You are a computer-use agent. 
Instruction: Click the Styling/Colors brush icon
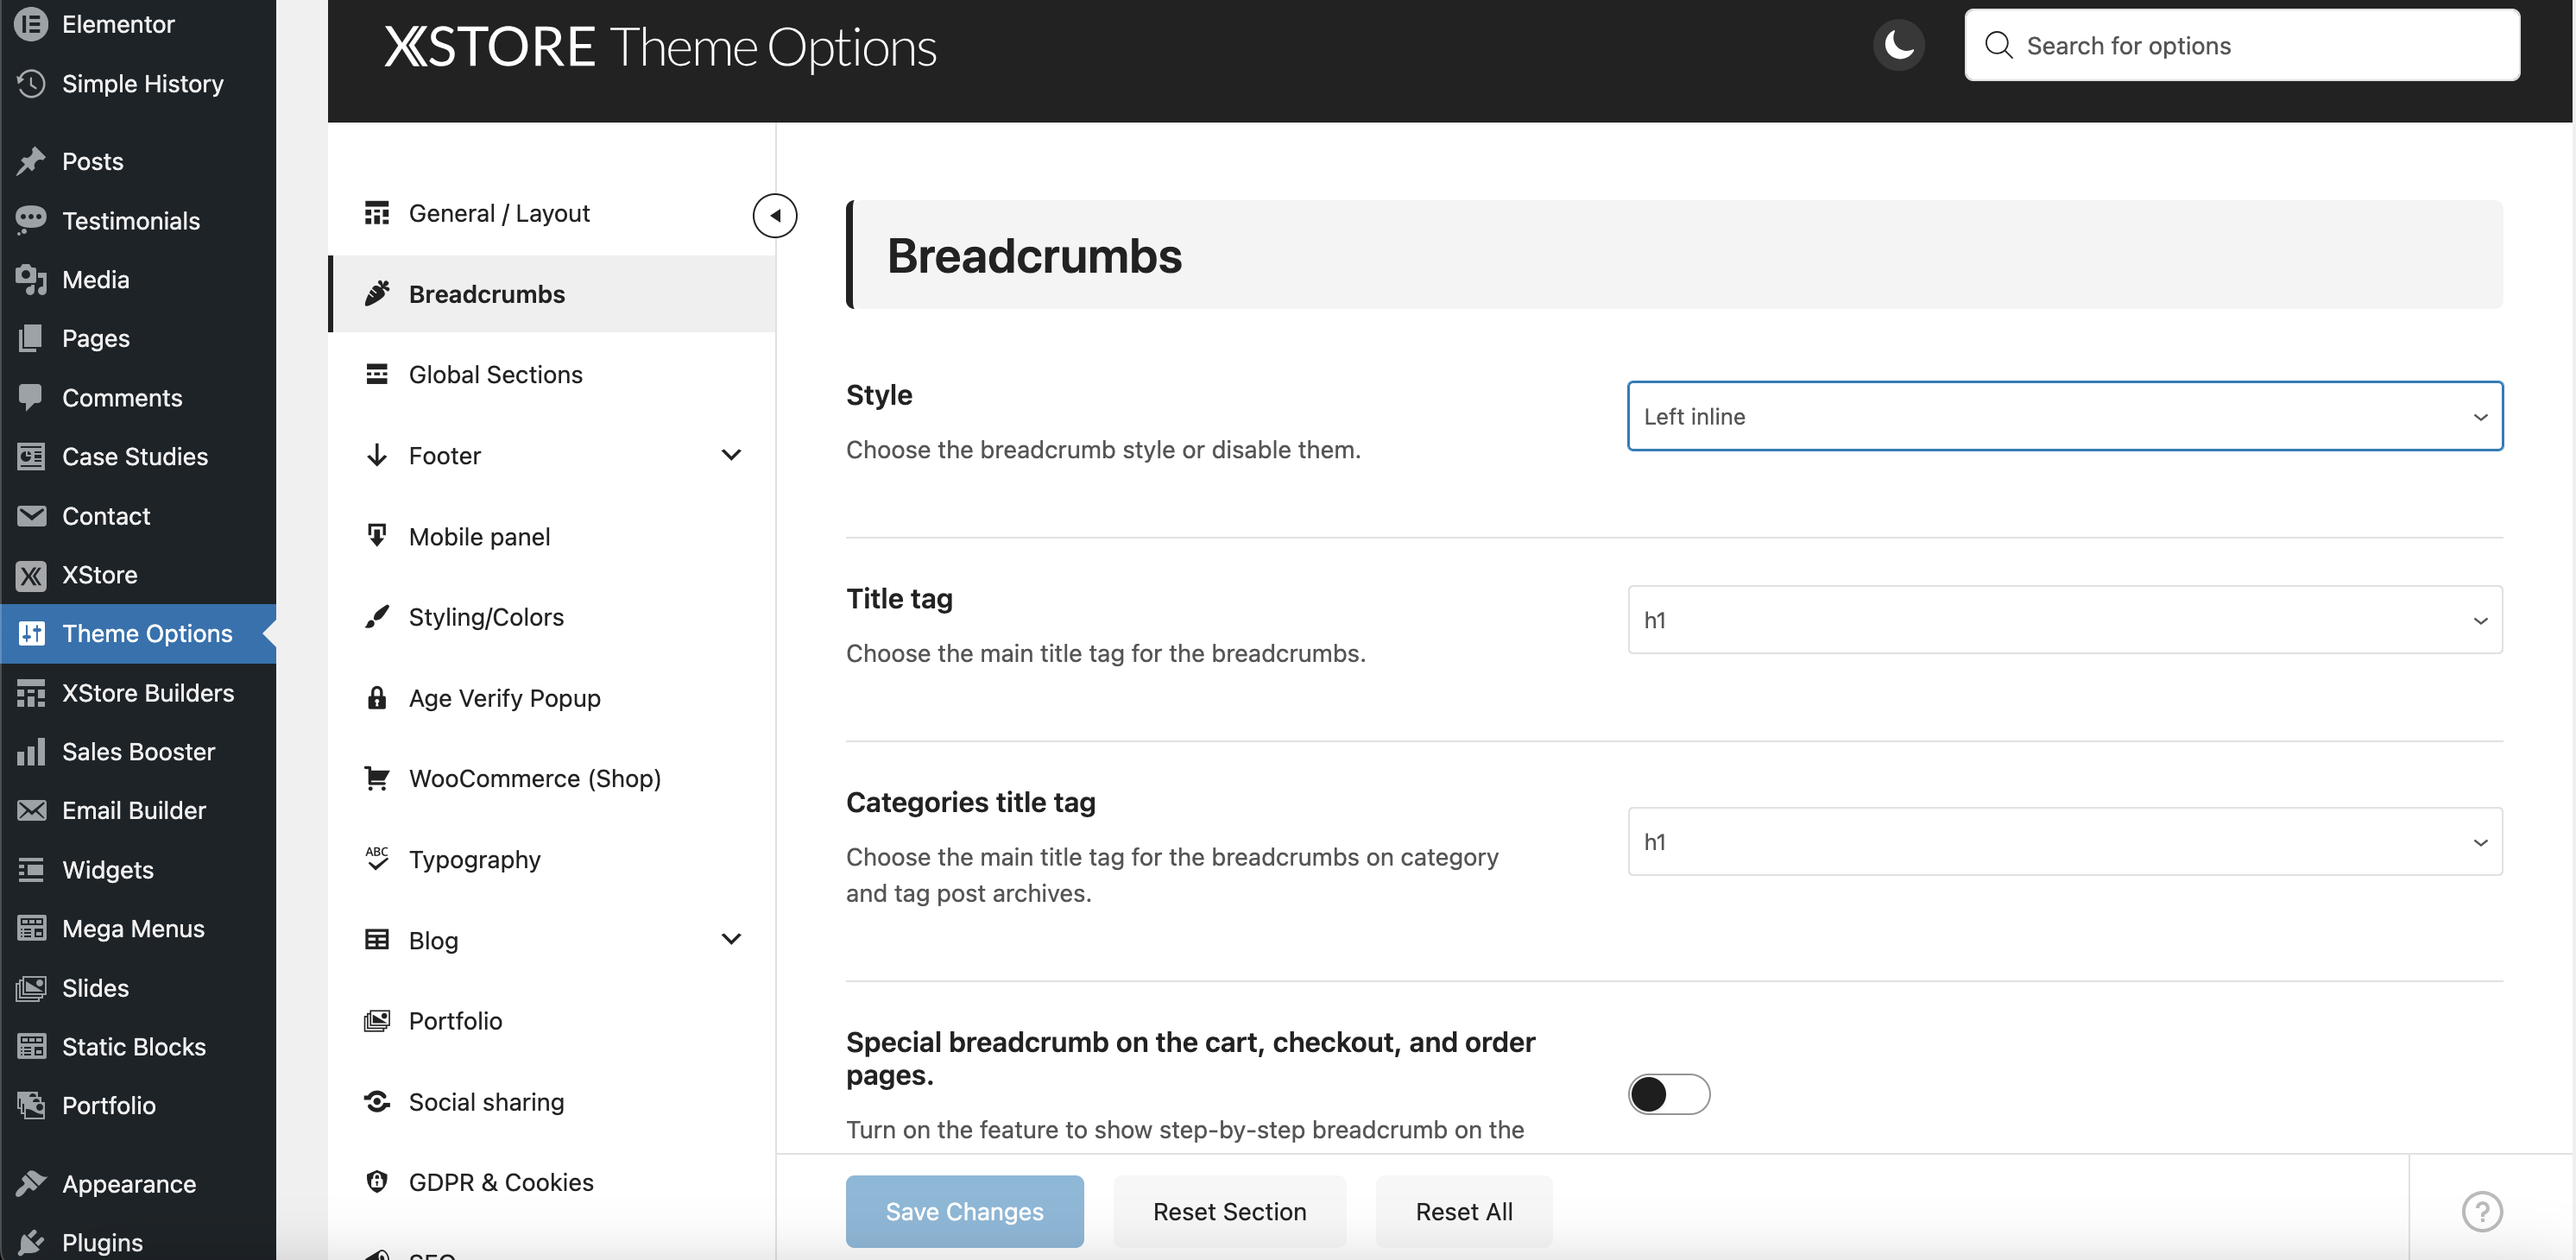[x=377, y=617]
